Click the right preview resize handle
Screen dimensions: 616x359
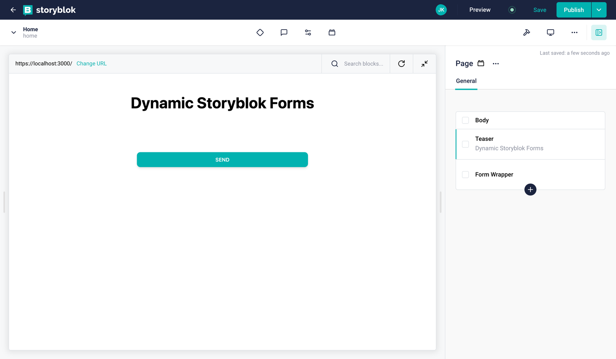[441, 202]
